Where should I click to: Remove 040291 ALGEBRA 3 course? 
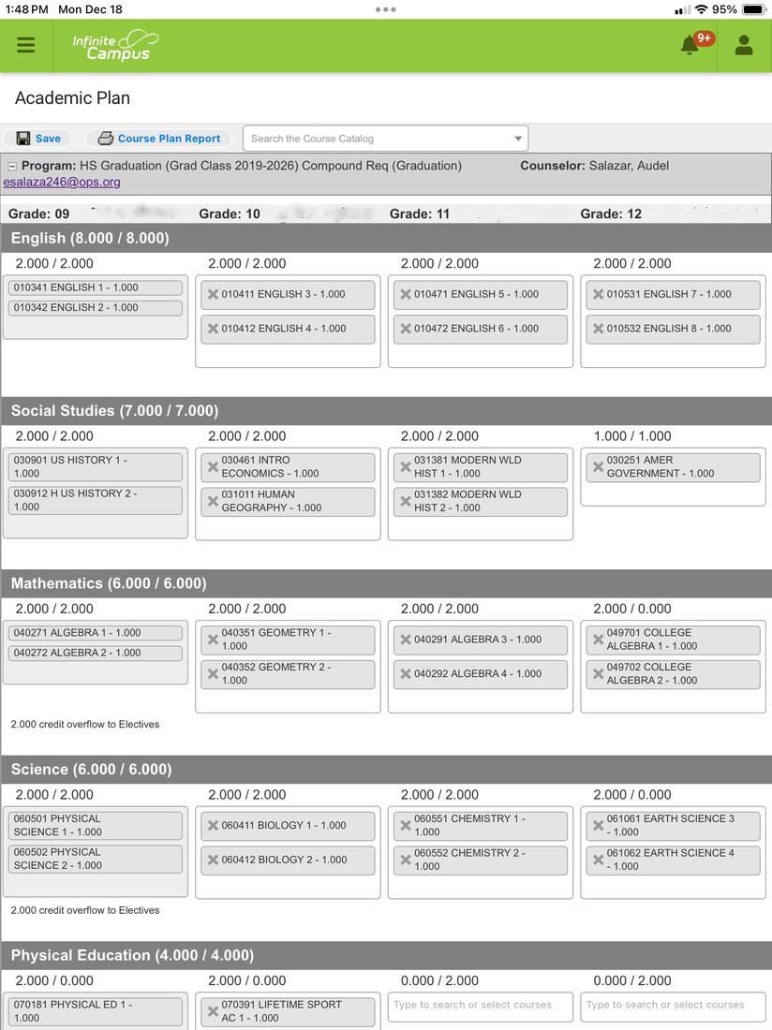tap(406, 640)
